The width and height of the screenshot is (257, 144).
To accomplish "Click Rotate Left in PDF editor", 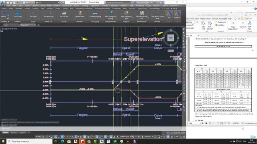I will click(190, 25).
